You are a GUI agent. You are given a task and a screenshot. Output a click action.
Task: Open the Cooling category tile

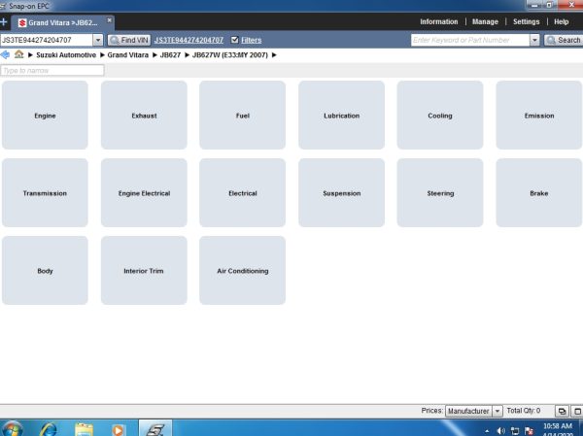tap(440, 116)
